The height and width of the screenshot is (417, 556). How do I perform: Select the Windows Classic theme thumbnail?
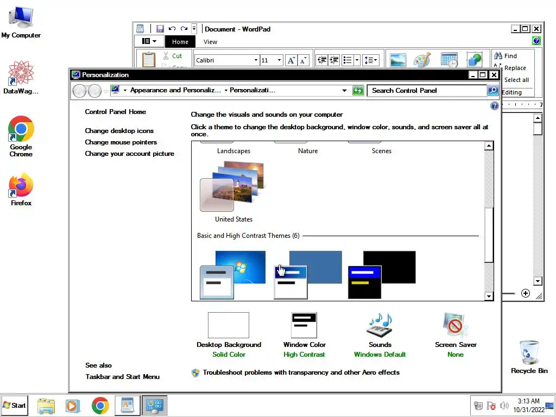point(308,275)
